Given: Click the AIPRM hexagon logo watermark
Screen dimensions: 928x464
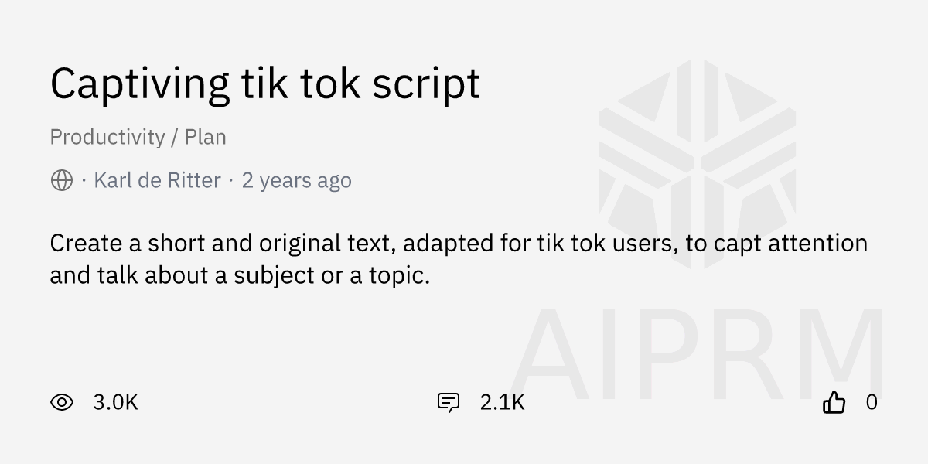Looking at the screenshot, I should click(697, 164).
